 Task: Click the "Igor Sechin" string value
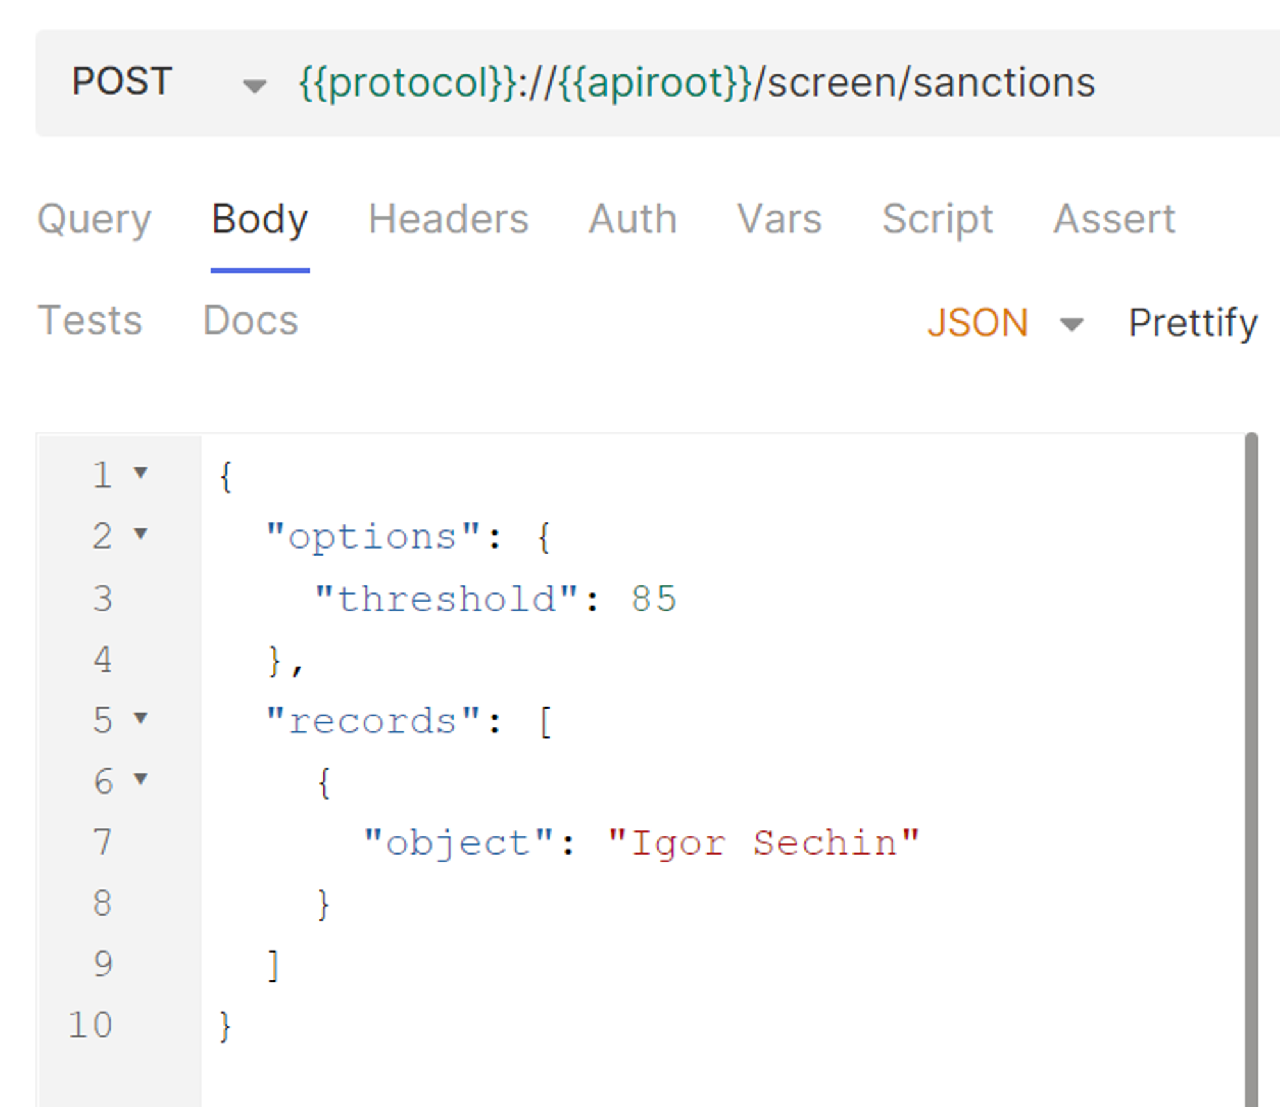[x=764, y=843]
